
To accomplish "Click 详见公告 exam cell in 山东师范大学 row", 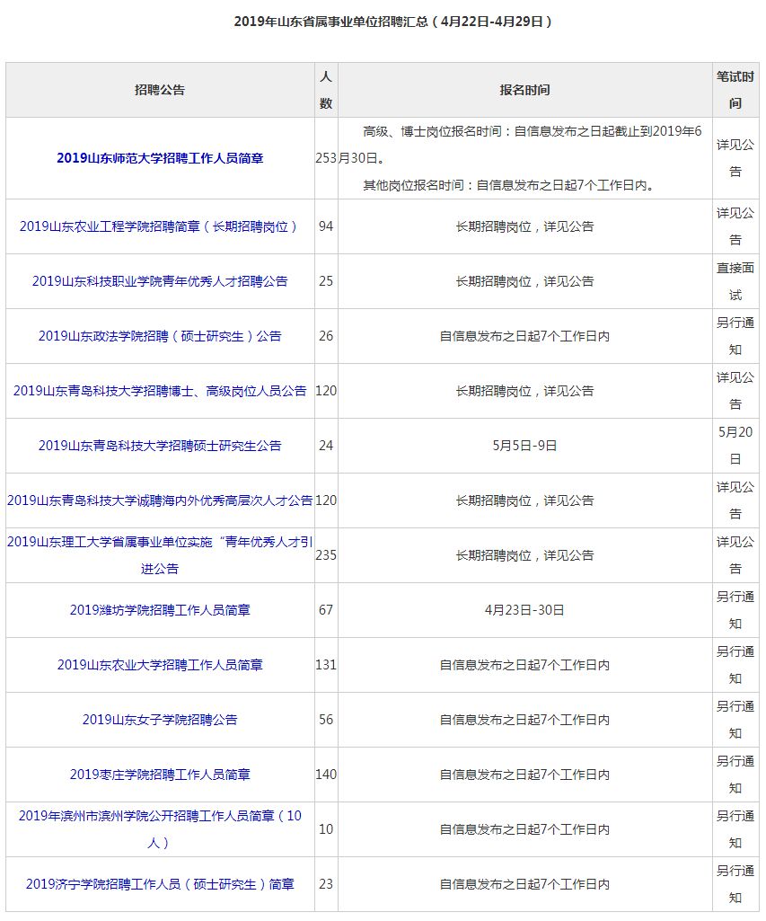I will click(x=735, y=158).
